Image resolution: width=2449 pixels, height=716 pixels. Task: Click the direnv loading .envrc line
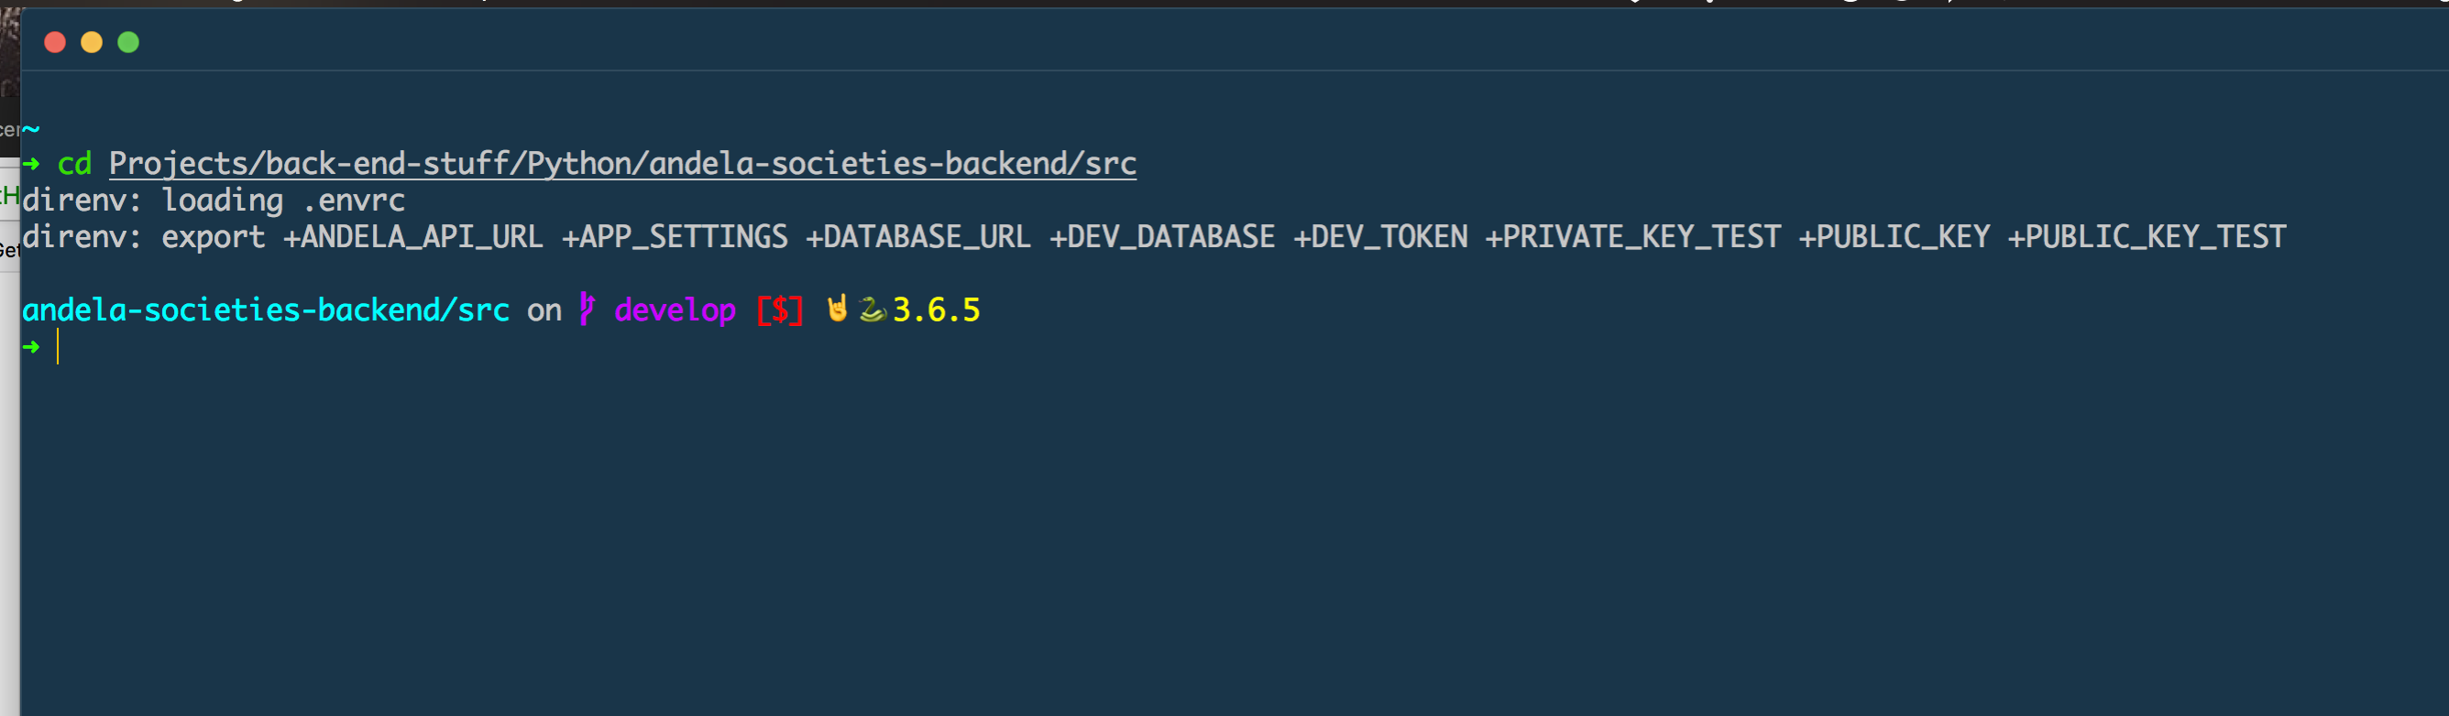214,201
